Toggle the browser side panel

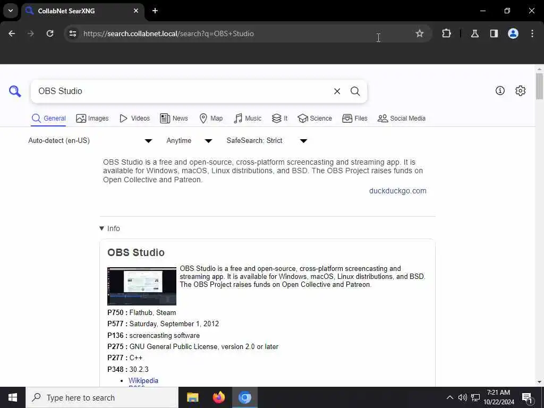click(494, 33)
